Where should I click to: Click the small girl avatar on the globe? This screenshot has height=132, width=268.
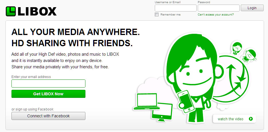237,47
